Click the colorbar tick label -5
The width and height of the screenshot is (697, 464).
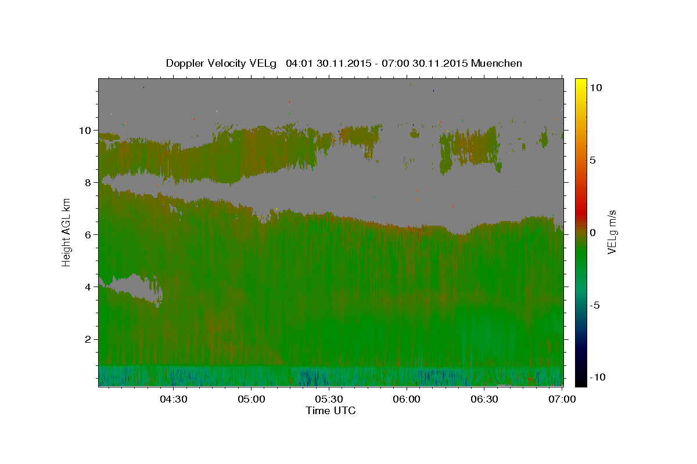click(x=594, y=305)
